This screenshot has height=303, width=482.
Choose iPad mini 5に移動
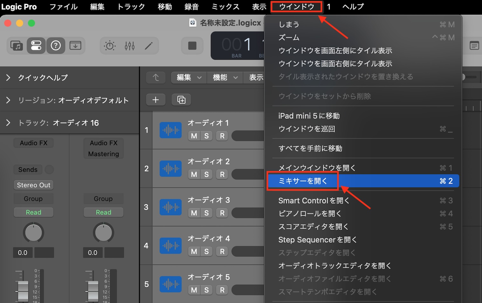click(x=363, y=116)
